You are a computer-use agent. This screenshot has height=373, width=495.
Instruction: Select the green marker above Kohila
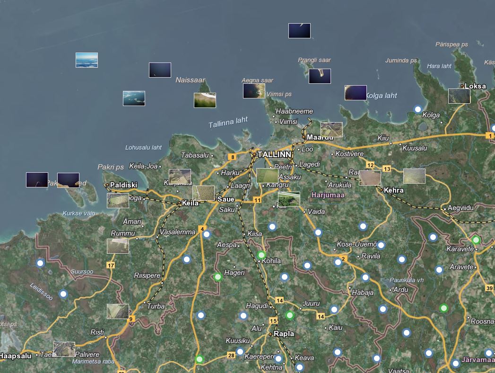(261, 255)
